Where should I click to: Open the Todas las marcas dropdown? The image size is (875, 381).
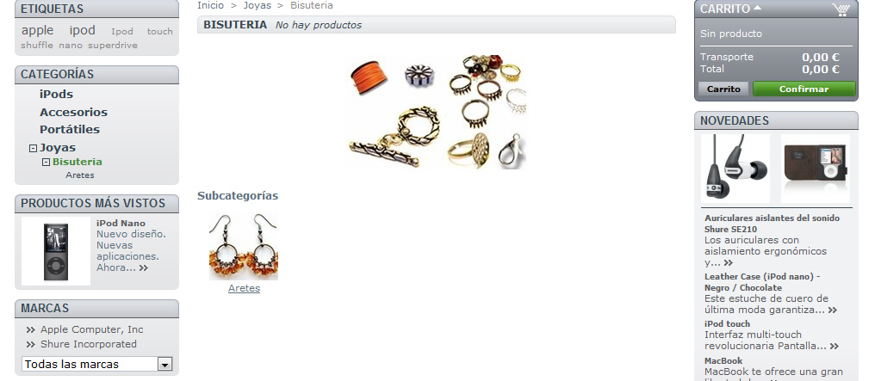pos(97,365)
